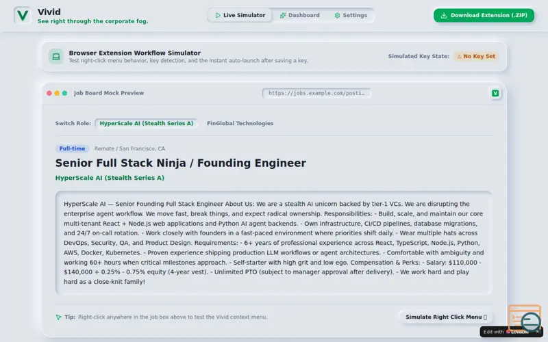
Task: Click the job title Senior Full Stack Ninja
Action: 181,163
